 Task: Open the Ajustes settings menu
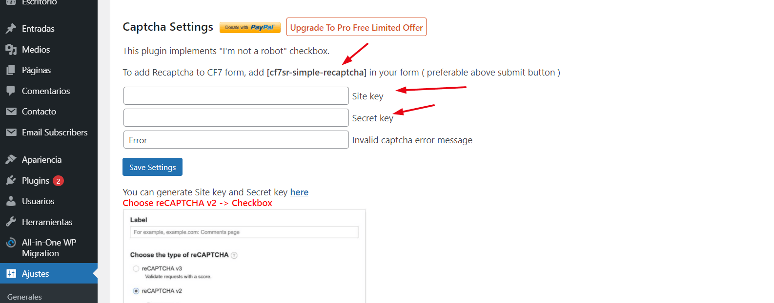[49, 273]
